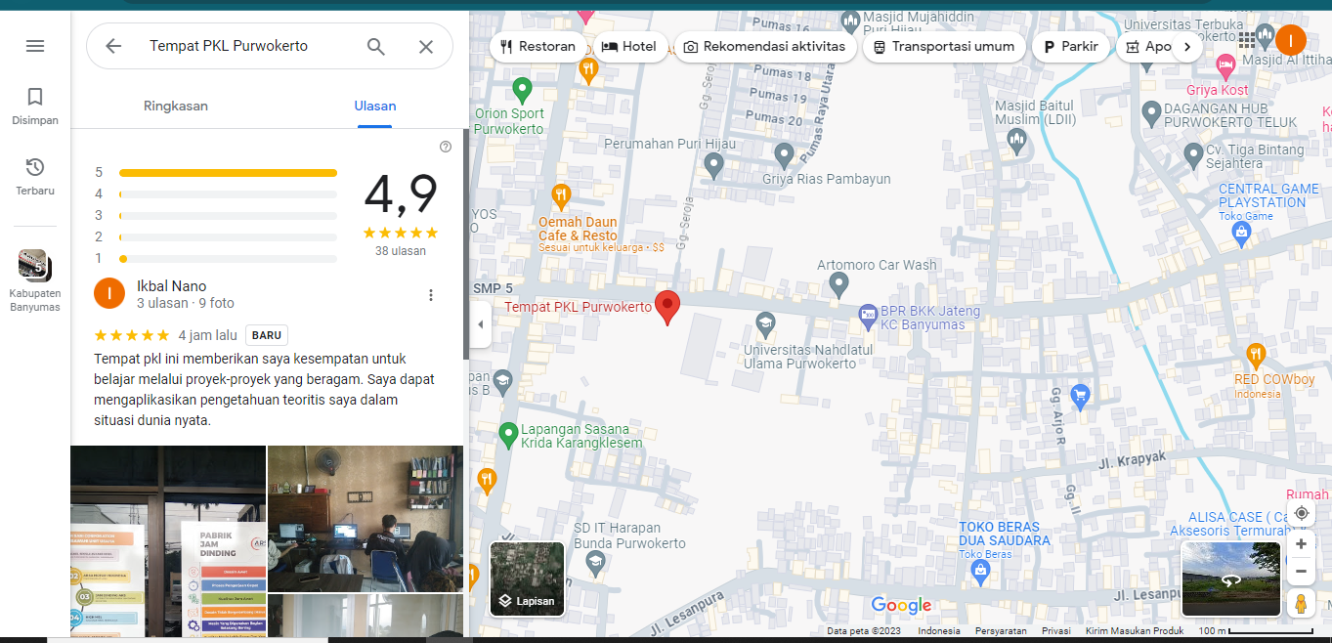Open Terbaru recent history

coord(35,176)
